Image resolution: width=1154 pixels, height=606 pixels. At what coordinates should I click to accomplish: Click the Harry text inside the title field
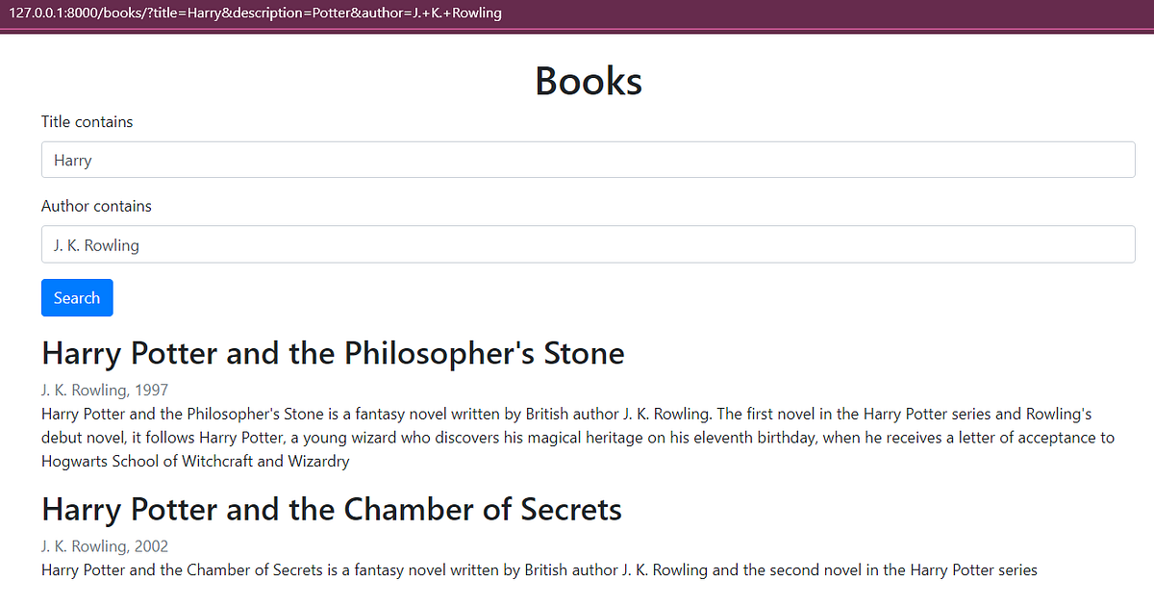[x=72, y=159]
